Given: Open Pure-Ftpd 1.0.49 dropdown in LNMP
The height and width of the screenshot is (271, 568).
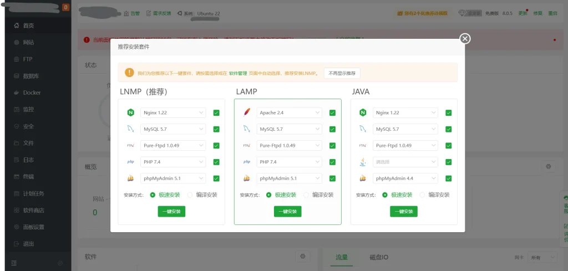Looking at the screenshot, I should (x=173, y=145).
